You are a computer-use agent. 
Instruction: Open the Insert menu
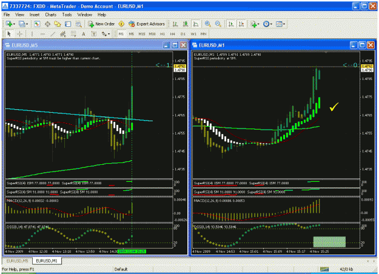(x=35, y=15)
